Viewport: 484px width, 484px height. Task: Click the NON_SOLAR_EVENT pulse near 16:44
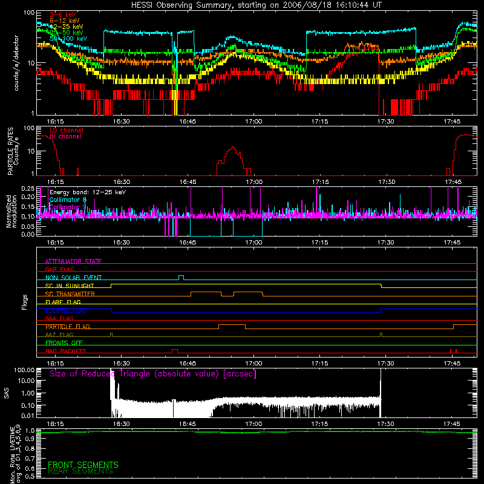pyautogui.click(x=181, y=278)
